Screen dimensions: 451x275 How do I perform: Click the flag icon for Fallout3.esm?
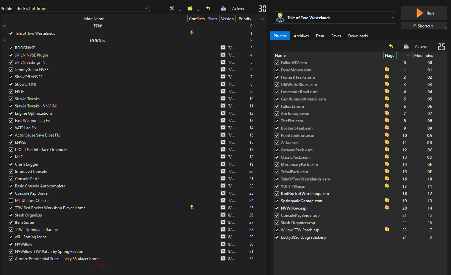pos(387,106)
